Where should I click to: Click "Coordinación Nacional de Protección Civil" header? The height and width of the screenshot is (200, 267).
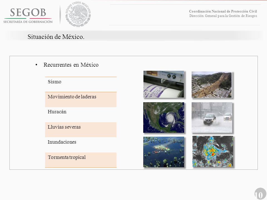pyautogui.click(x=223, y=11)
